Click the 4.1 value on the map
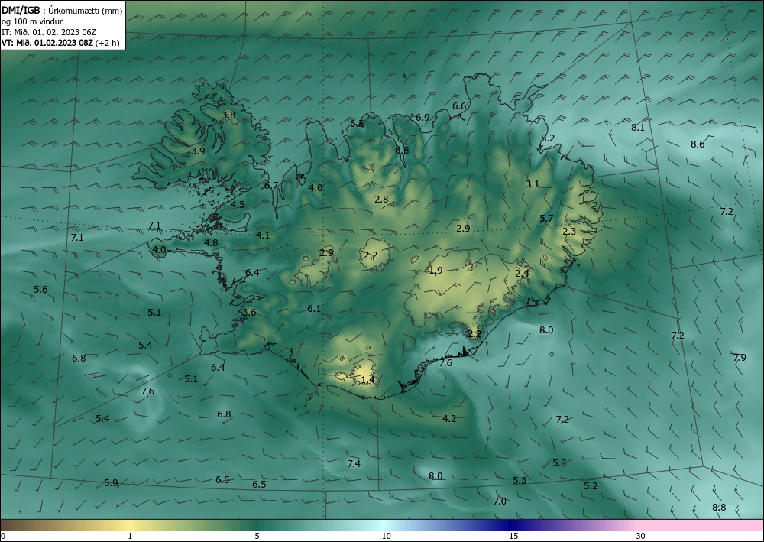Screen dimensions: 764x542 [x=263, y=235]
